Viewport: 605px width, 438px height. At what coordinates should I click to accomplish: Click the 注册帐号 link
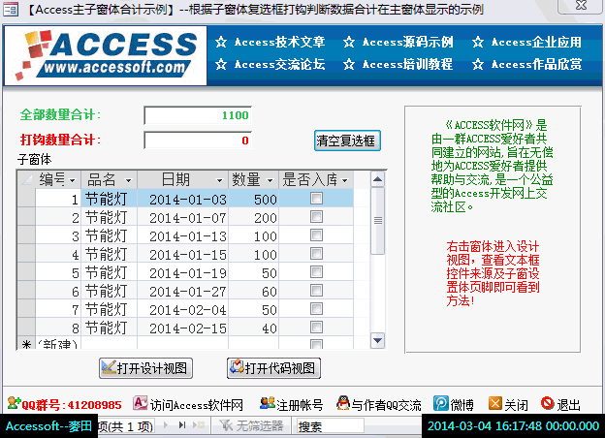click(300, 405)
